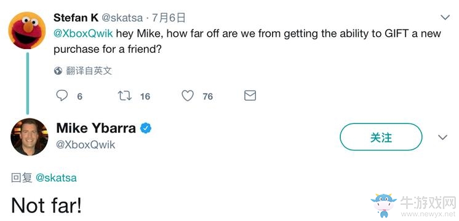
Task: Click the reply speech bubble icon
Action: pos(62,96)
